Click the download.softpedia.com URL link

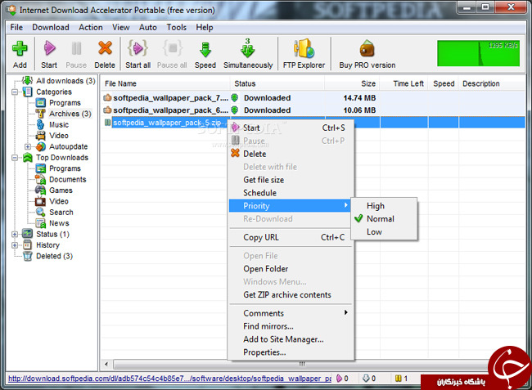(169, 379)
